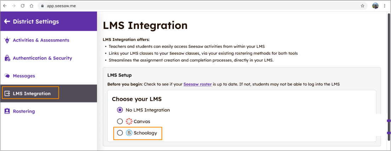391x151 pixels.
Task: Click the app.seesaw.me address bar
Action: 177,6
